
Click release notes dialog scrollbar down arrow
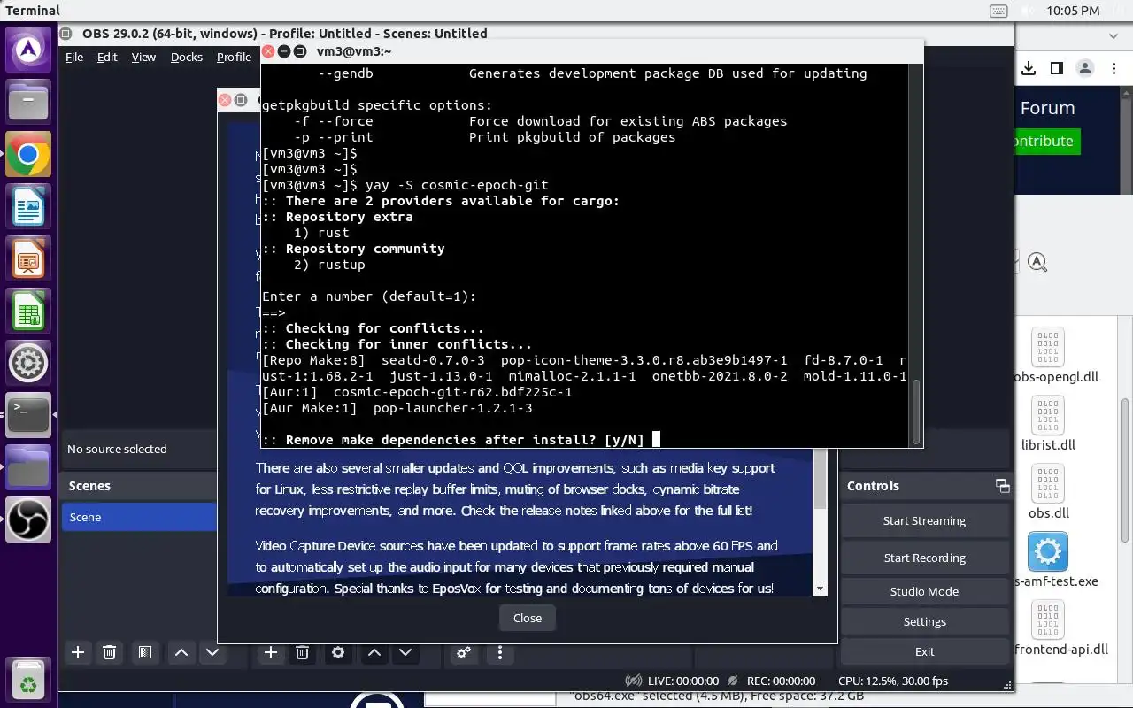point(820,589)
